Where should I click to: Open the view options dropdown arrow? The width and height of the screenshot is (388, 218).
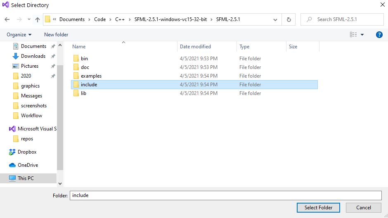coord(362,35)
